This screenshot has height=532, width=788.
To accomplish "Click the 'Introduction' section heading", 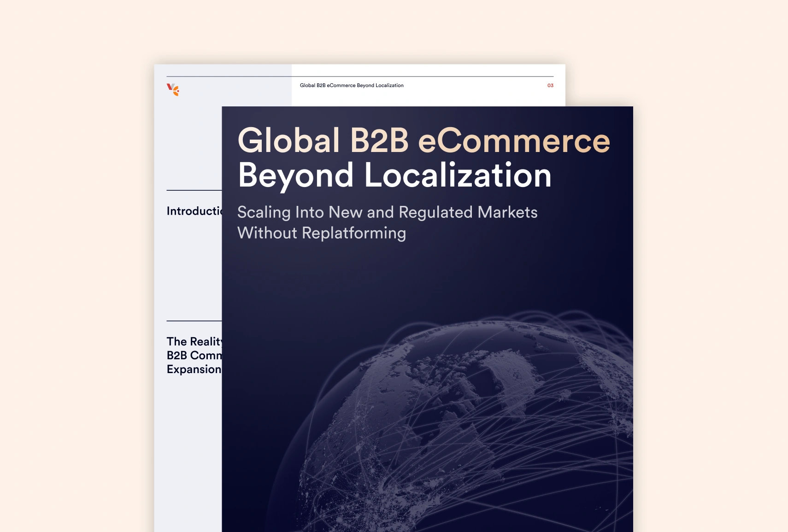I will tap(194, 211).
